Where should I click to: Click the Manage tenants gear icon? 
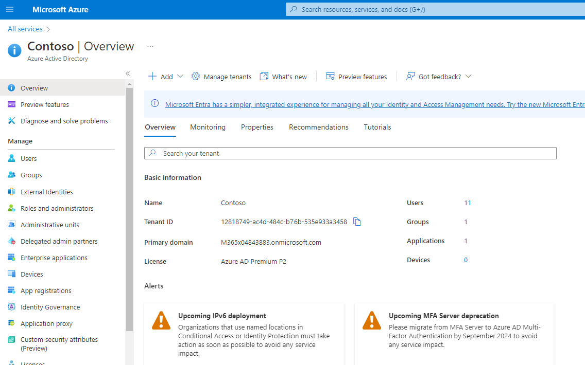pos(196,77)
